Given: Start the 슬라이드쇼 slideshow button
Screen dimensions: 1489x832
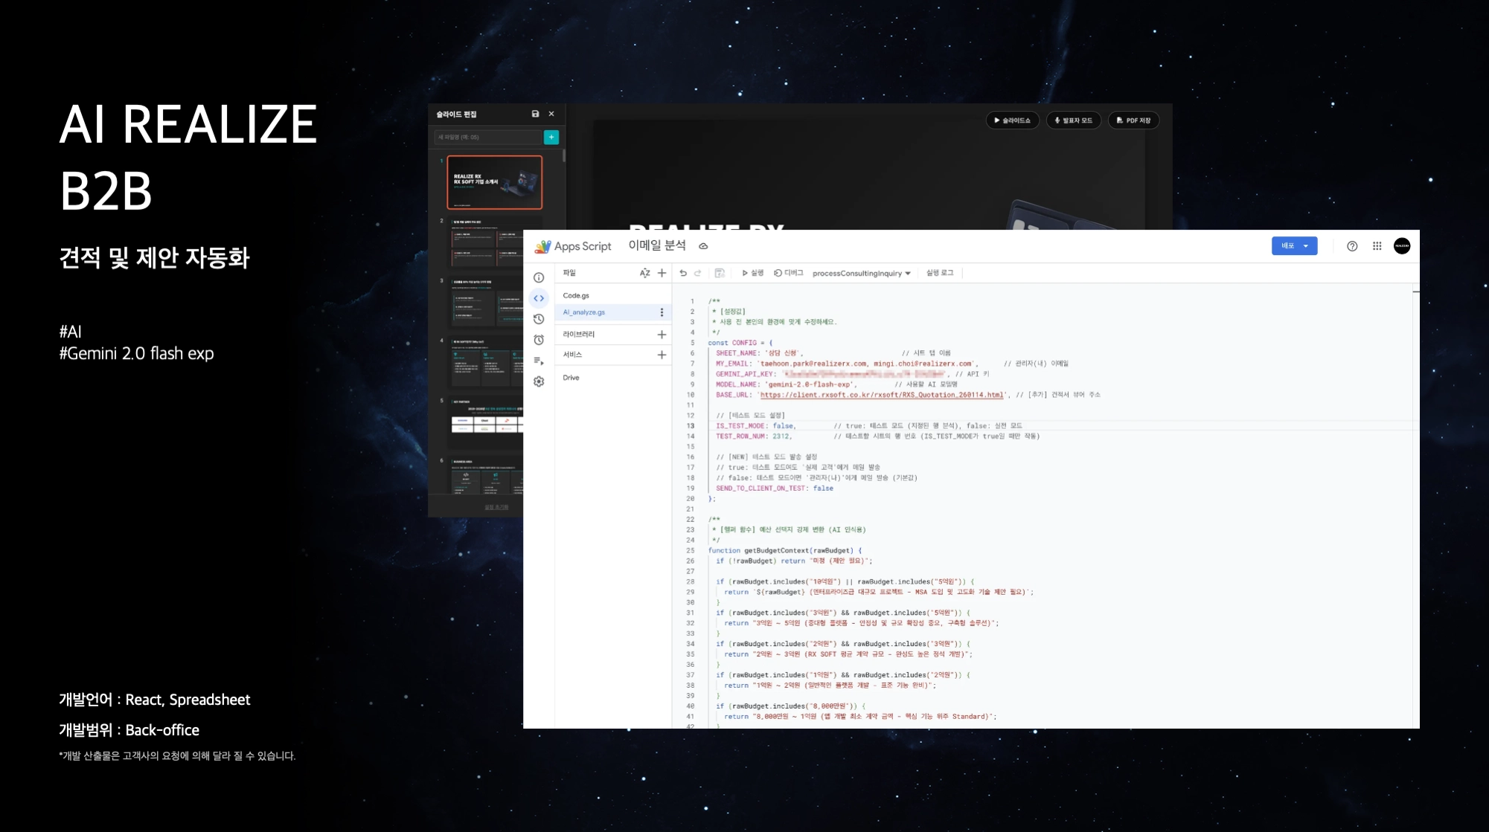Looking at the screenshot, I should coord(1012,120).
